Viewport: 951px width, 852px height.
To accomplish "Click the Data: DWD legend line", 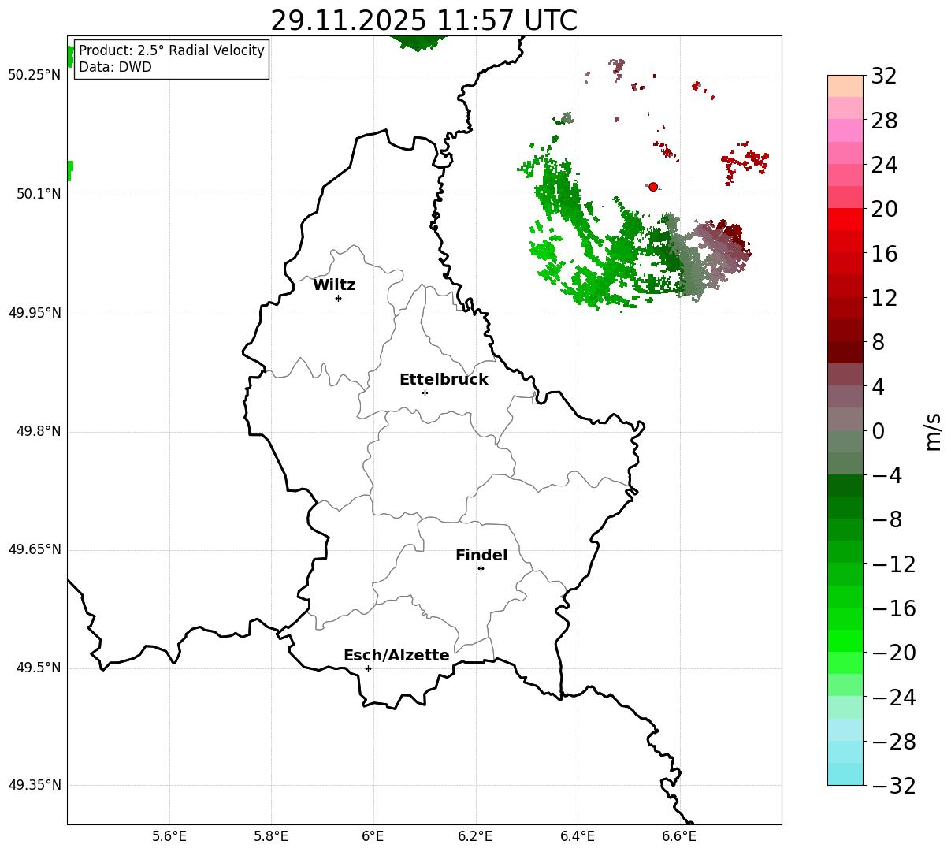I will (x=115, y=67).
